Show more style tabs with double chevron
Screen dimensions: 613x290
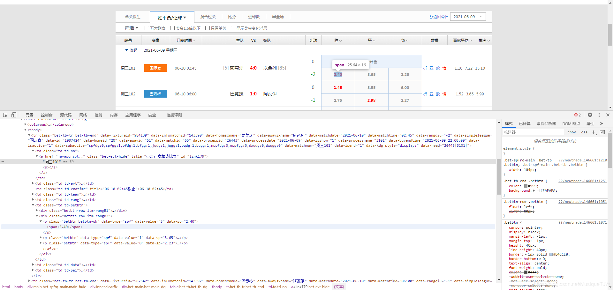point(602,123)
